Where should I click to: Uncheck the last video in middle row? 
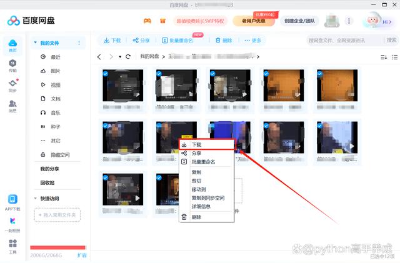tap(319, 126)
